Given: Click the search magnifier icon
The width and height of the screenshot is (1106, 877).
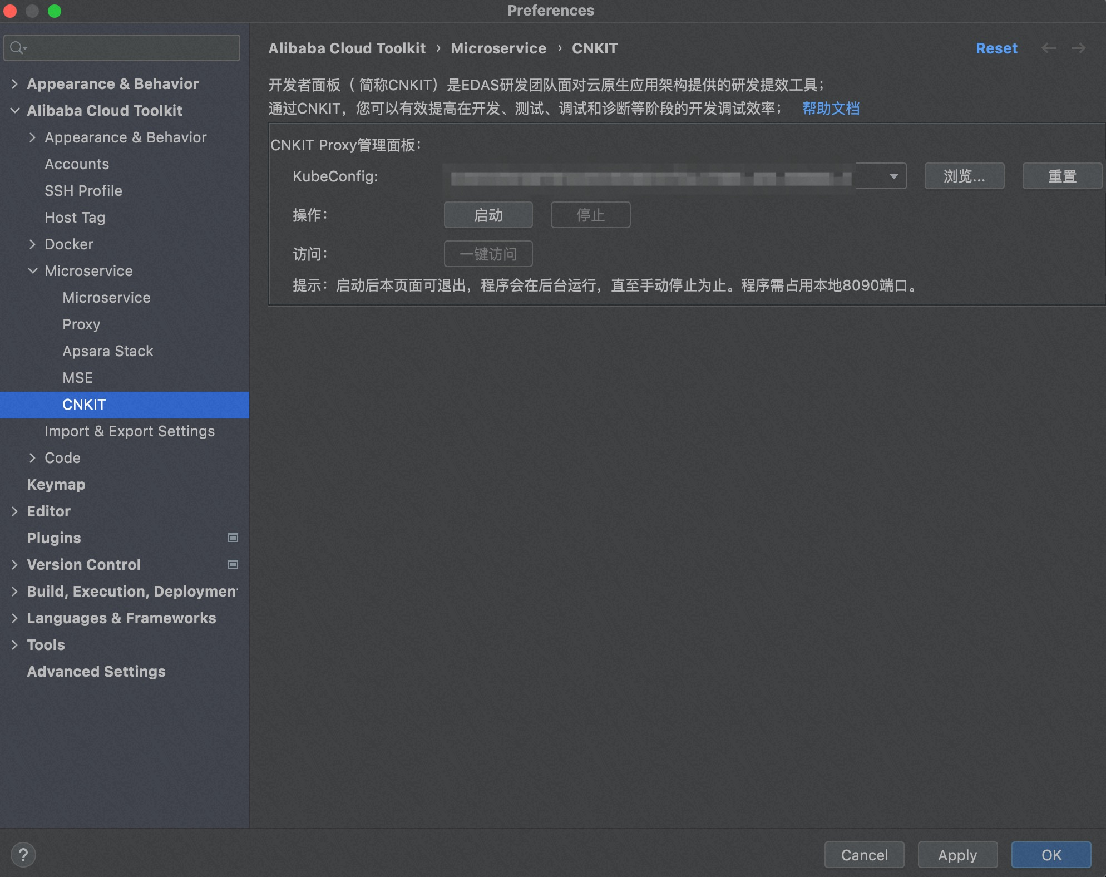Looking at the screenshot, I should (x=18, y=48).
